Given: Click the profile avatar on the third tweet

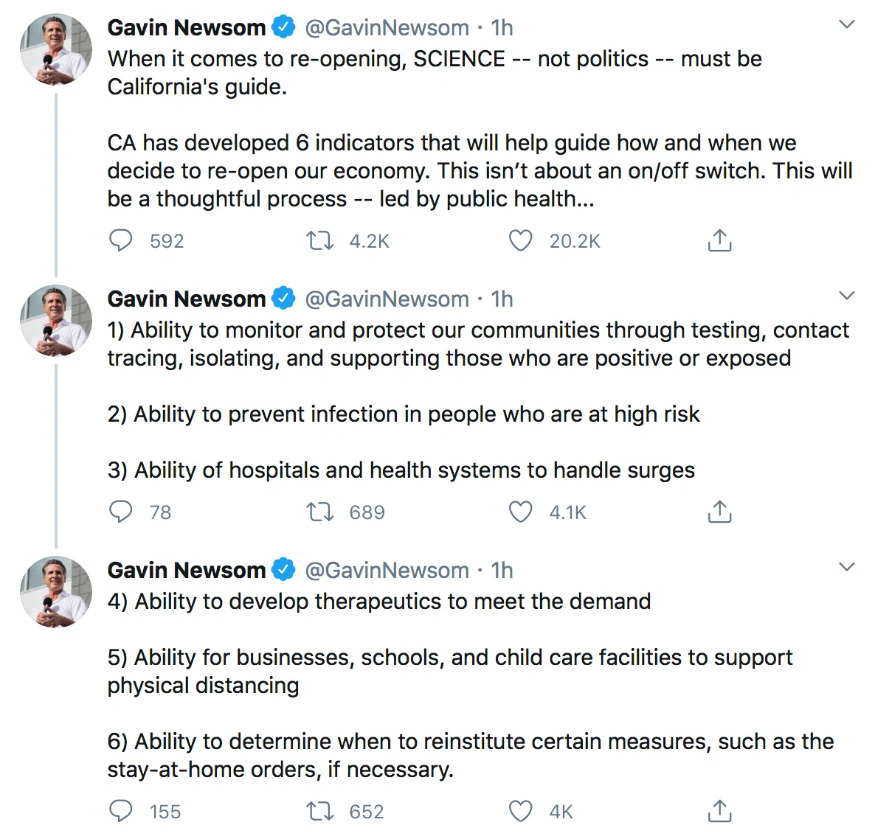Looking at the screenshot, I should [x=56, y=592].
